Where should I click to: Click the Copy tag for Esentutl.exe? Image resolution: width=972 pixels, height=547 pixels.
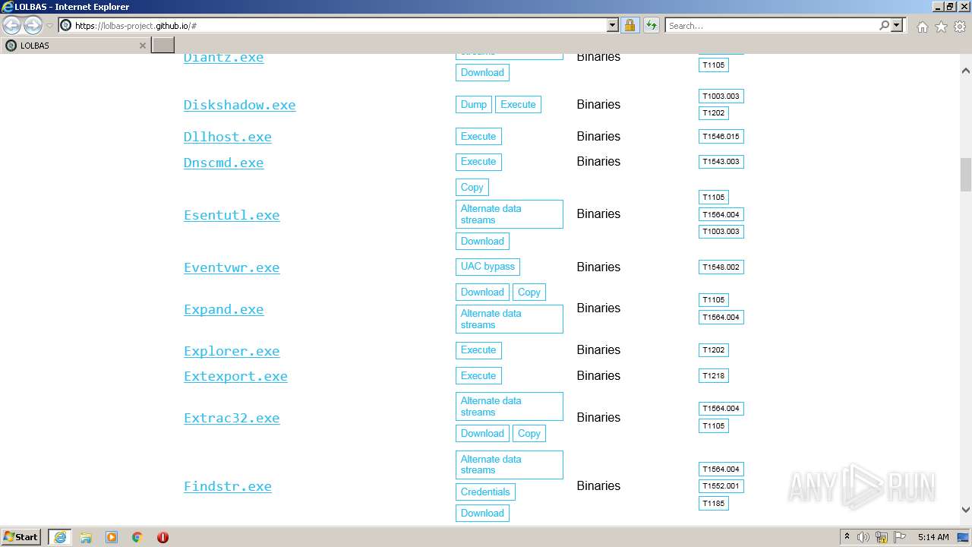pyautogui.click(x=472, y=188)
